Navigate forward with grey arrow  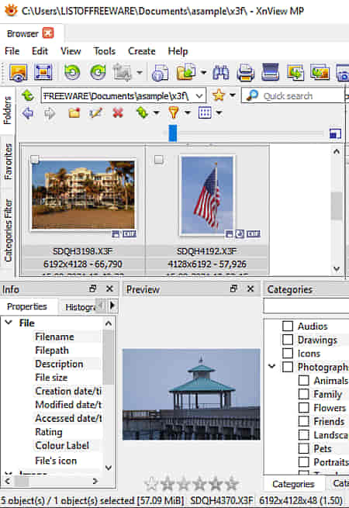click(x=50, y=113)
